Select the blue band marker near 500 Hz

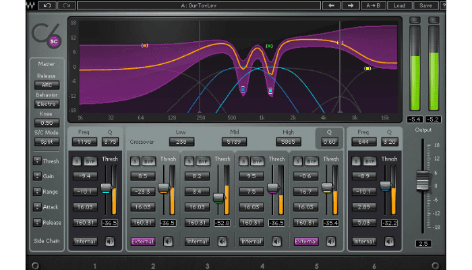point(243,89)
